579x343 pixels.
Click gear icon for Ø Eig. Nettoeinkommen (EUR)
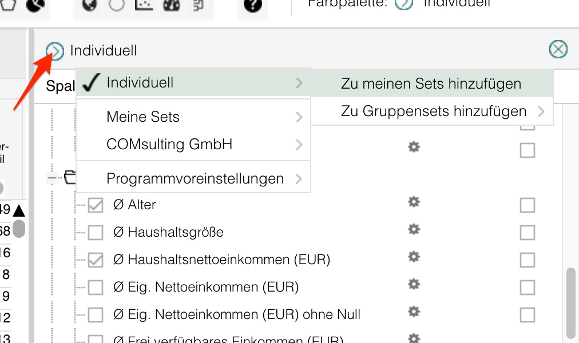pos(414,284)
